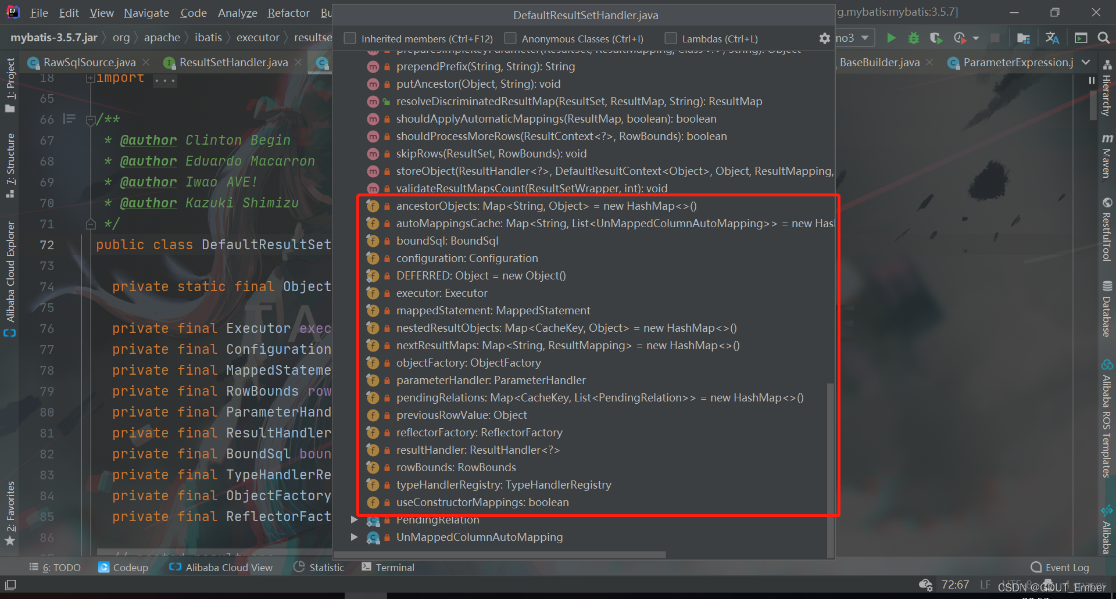Click org breadcrumb segment
This screenshot has width=1116, height=599.
[121, 38]
